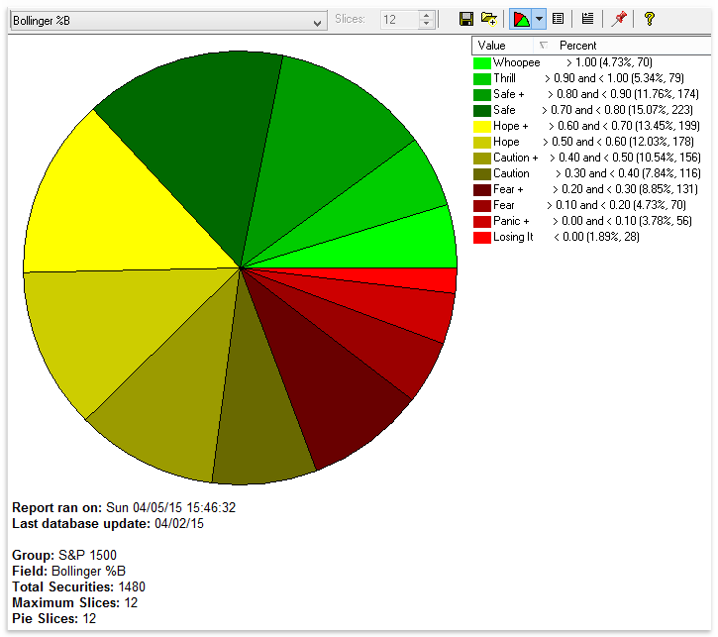Screen dimensions: 718x637
Task: Select the 'Fear +' legend label
Action: [508, 189]
